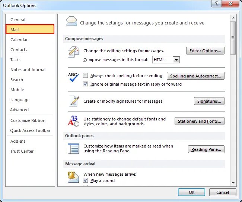Click the scrollbar up arrow

click(x=233, y=18)
